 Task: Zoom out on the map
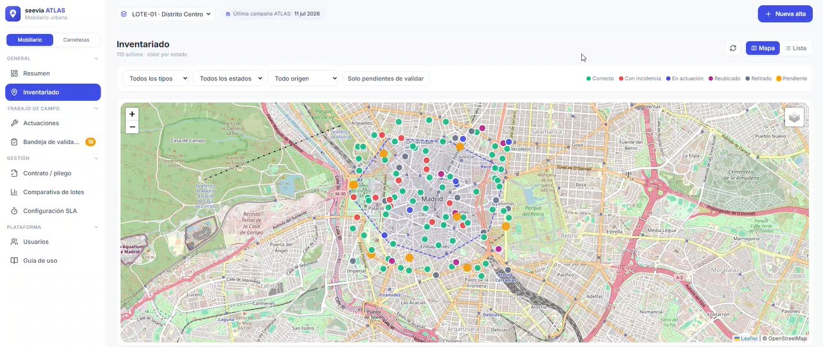click(x=132, y=127)
